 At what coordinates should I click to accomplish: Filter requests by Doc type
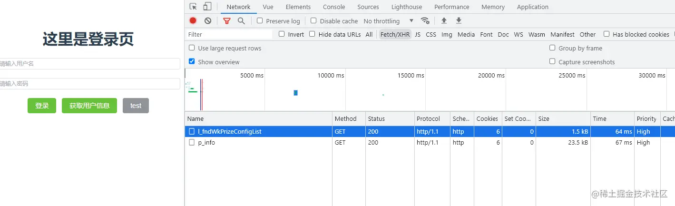click(x=503, y=34)
